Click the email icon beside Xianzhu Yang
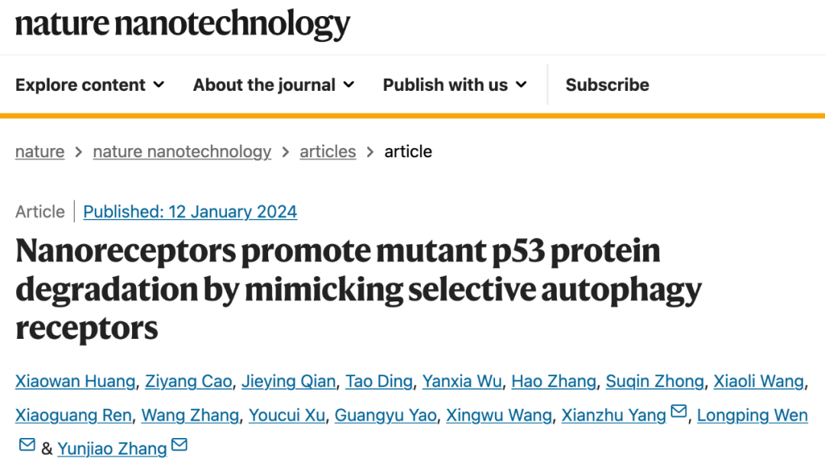Screen dimensions: 825x467 coord(678,413)
